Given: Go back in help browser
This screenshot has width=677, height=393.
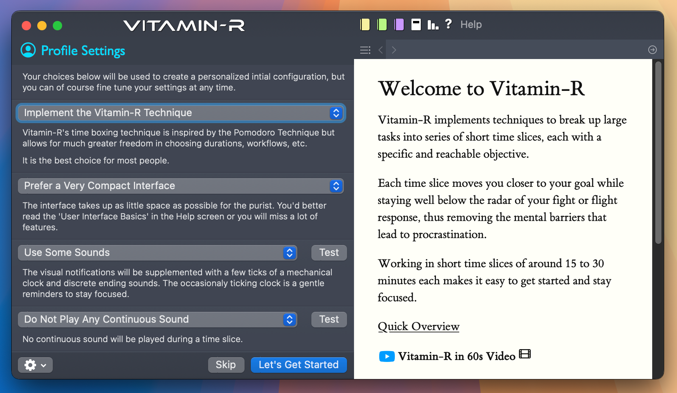Looking at the screenshot, I should (x=380, y=50).
